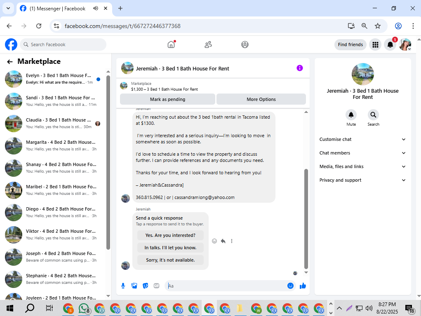Reply to the quick response message
This screenshot has width=421, height=316.
[223, 241]
